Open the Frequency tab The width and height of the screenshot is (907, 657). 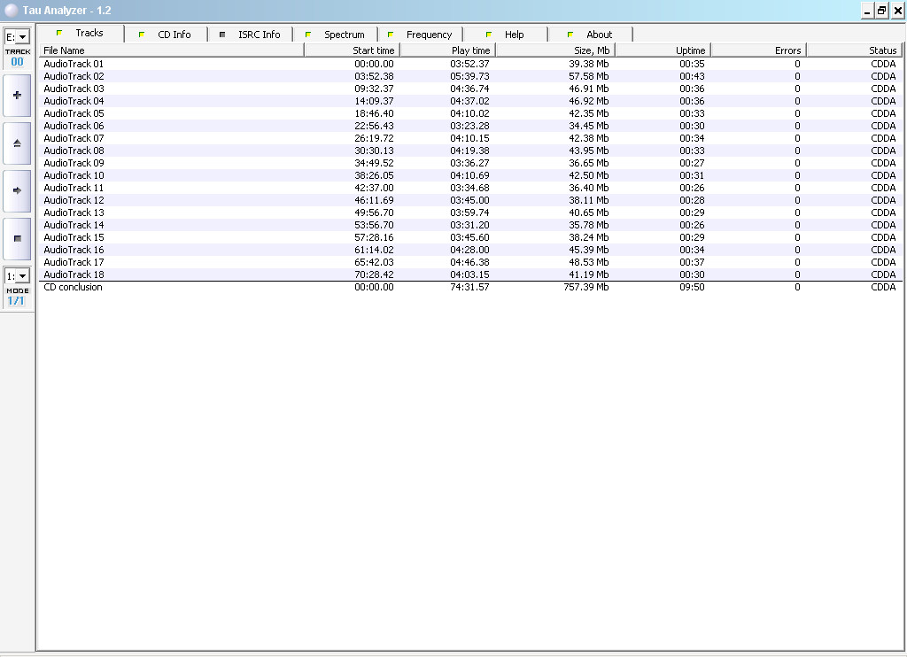(x=421, y=35)
